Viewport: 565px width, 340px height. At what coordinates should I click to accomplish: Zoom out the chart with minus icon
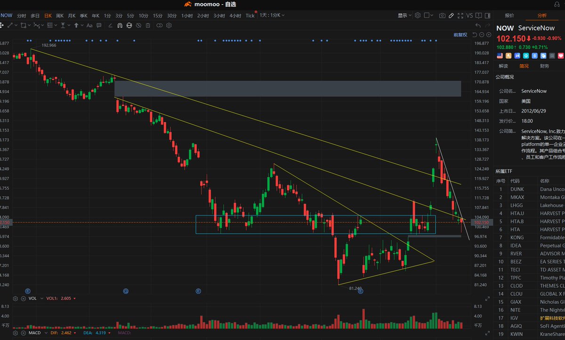click(482, 35)
